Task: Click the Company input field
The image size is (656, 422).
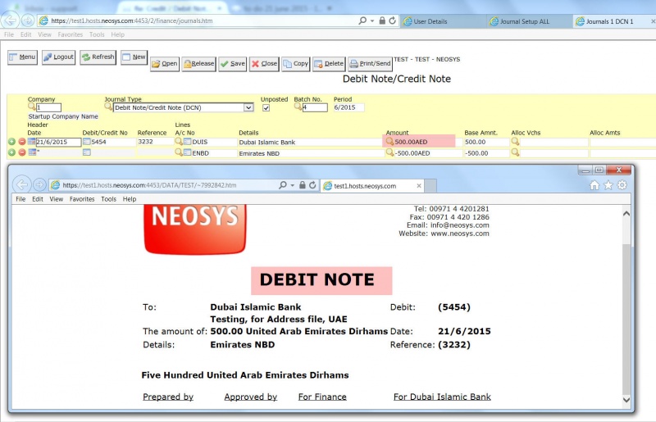Action: click(48, 107)
